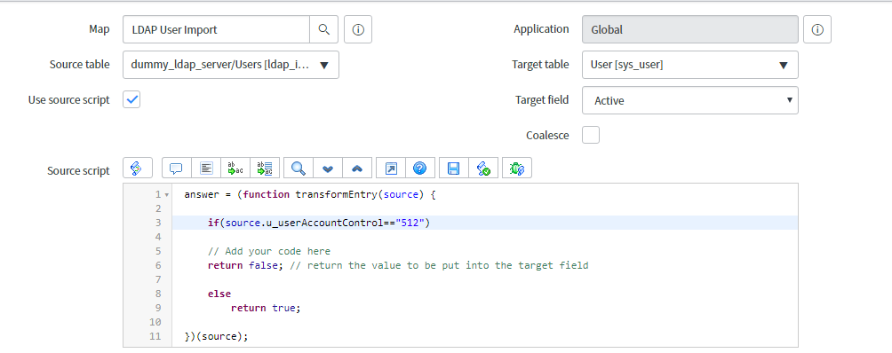892x353 pixels.
Task: Click the 'answer = (function transformEntry' line
Action: click(x=309, y=194)
